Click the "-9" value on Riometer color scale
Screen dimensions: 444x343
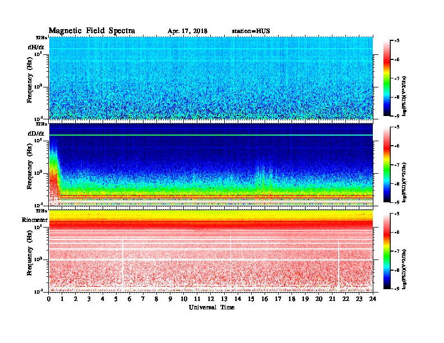[397, 289]
